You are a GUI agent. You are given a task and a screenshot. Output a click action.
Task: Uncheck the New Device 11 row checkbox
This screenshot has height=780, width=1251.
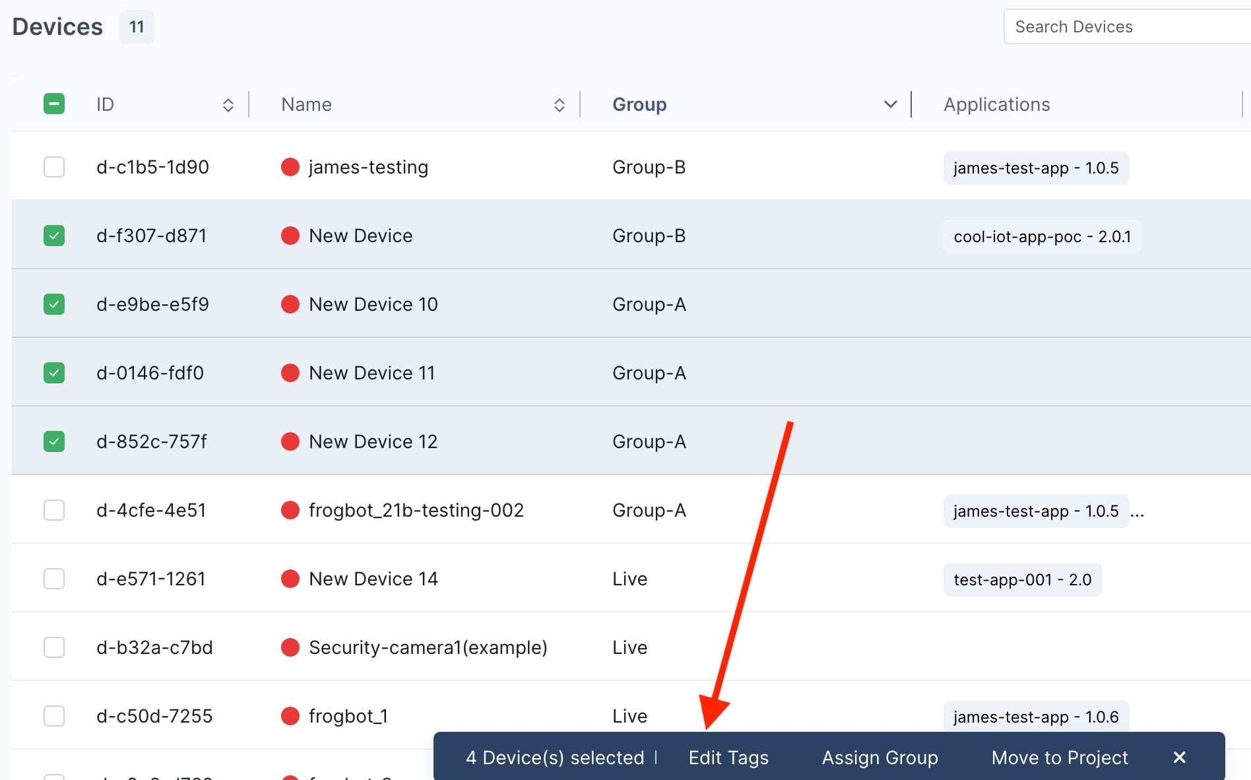(x=54, y=373)
